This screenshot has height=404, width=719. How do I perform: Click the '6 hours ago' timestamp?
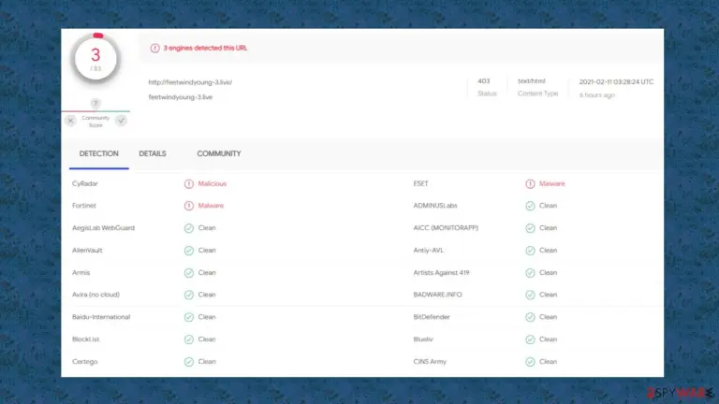[x=597, y=95]
